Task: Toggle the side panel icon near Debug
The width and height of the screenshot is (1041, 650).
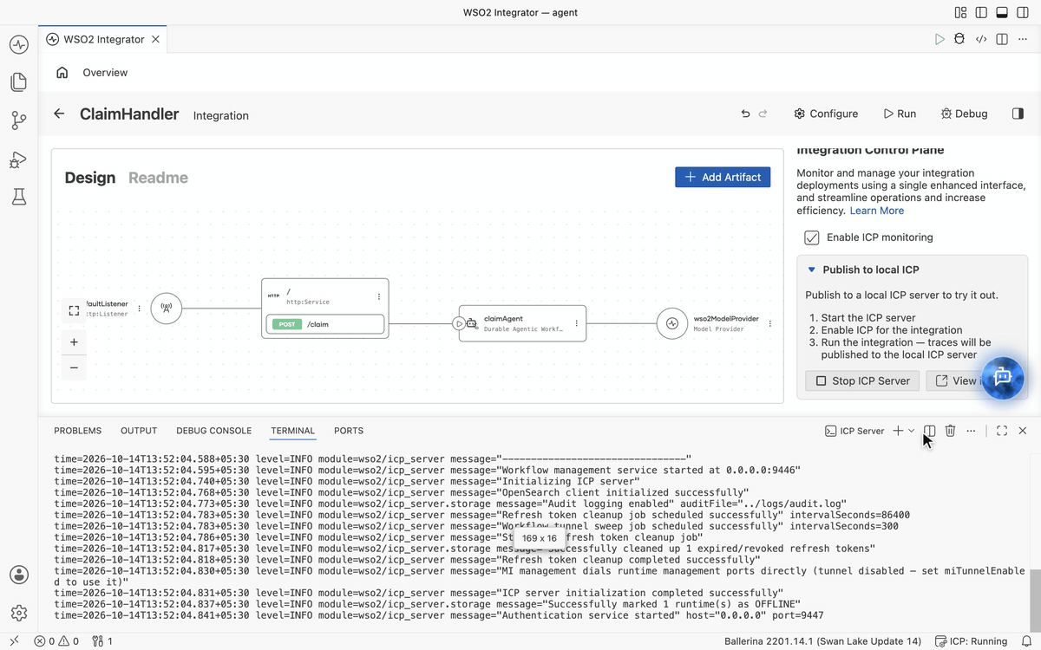Action: click(x=1018, y=114)
